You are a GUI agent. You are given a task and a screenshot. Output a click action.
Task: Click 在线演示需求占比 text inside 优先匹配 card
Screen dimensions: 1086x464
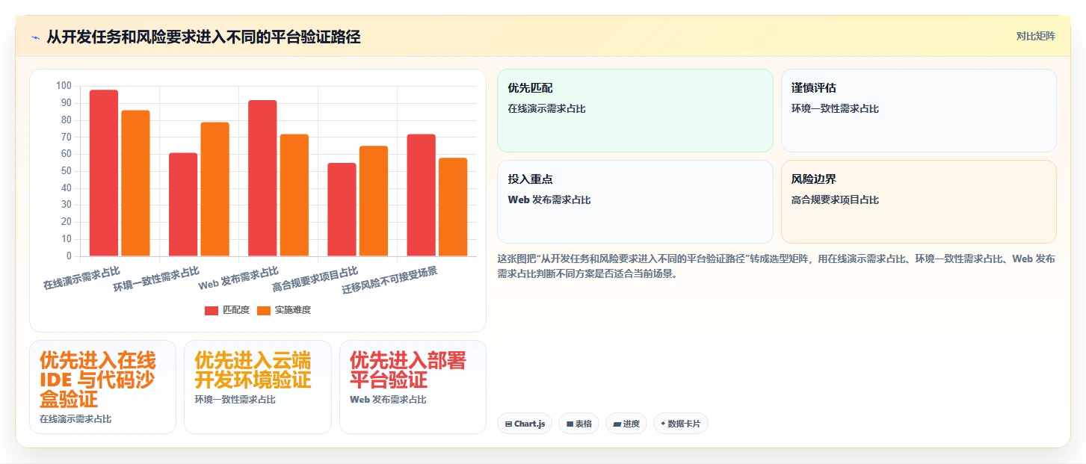(x=546, y=108)
